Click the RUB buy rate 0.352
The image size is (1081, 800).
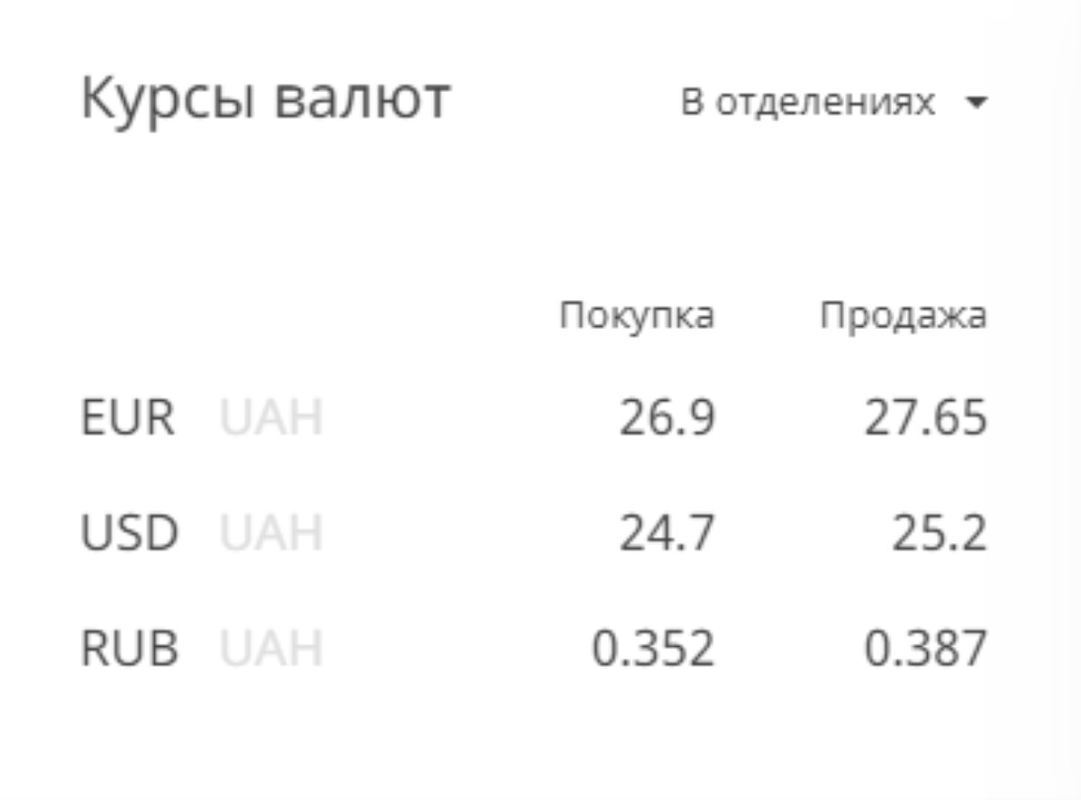click(653, 649)
